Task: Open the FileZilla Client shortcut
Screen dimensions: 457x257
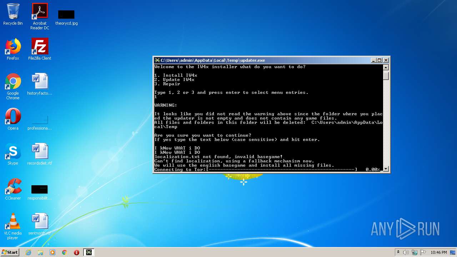Action: [40, 49]
